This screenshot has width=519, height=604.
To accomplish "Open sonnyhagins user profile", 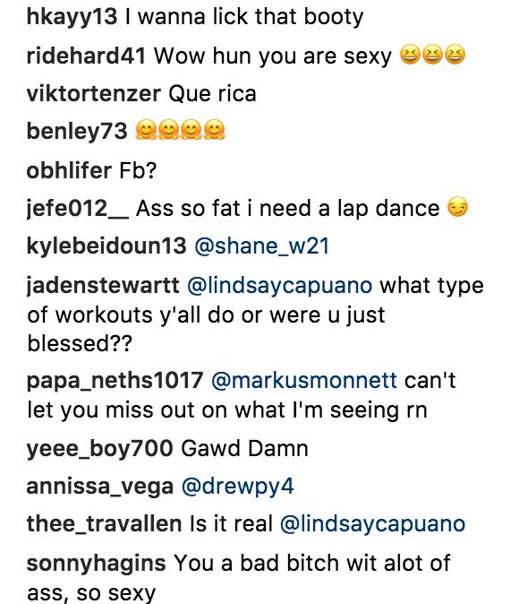I will [x=96, y=564].
